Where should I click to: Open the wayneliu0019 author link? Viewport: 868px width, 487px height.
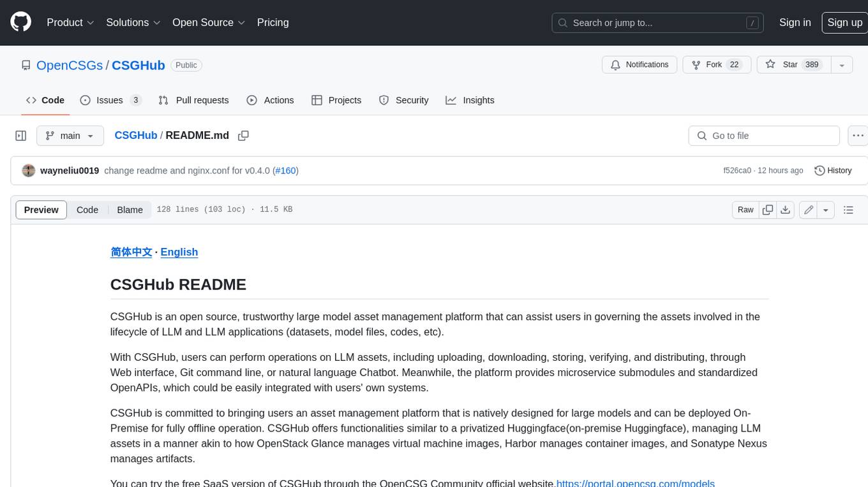70,171
